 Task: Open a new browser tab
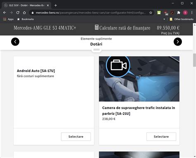point(56,5)
